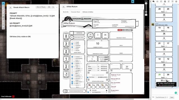
Task: Click pop-out icon of Alfitai Rukom sheet
Action: 63,7
